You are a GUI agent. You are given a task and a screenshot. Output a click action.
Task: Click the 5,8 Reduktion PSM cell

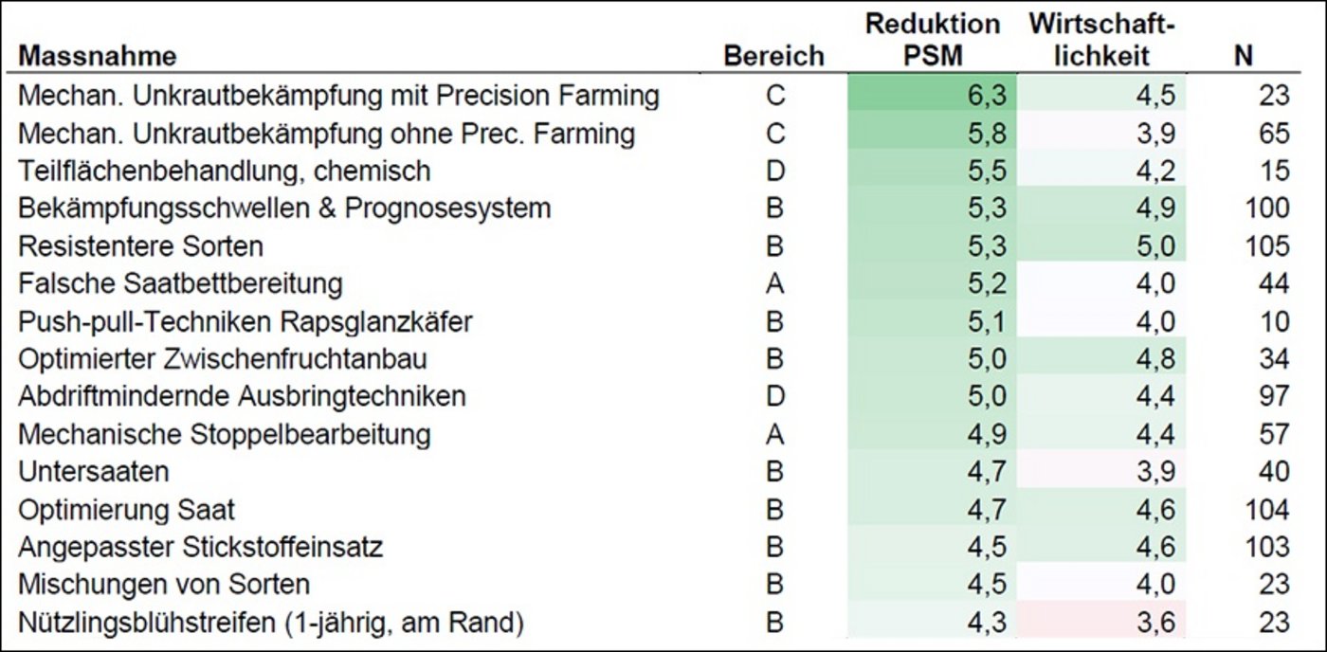point(933,134)
